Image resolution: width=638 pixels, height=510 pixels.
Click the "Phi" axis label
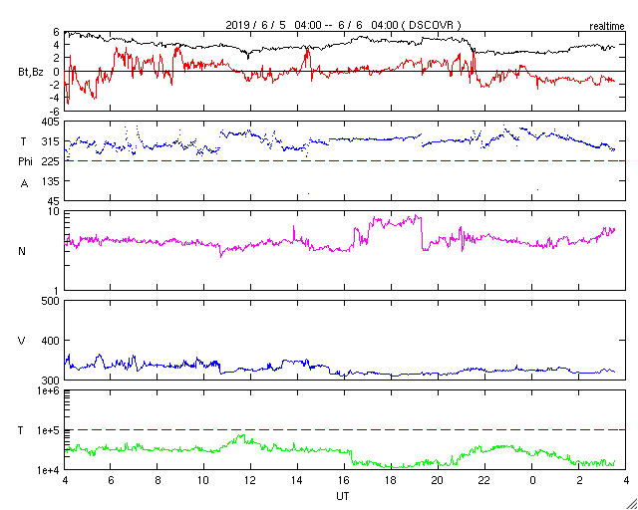click(x=25, y=162)
